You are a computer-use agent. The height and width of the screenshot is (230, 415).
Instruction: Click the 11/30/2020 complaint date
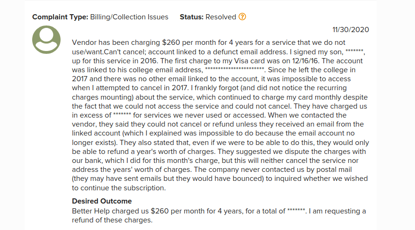(351, 29)
